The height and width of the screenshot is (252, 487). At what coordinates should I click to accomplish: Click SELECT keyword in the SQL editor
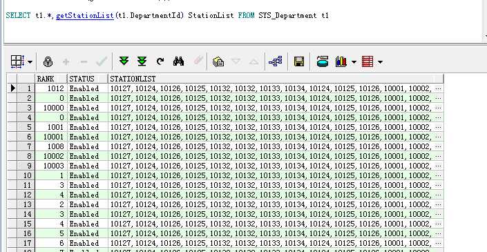point(19,15)
